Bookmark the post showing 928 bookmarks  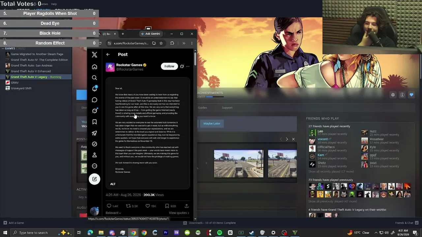click(x=167, y=206)
